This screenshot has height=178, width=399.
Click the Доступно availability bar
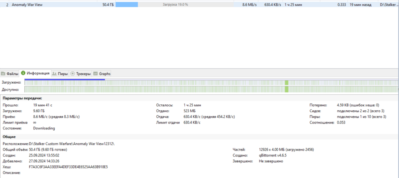click(211, 89)
